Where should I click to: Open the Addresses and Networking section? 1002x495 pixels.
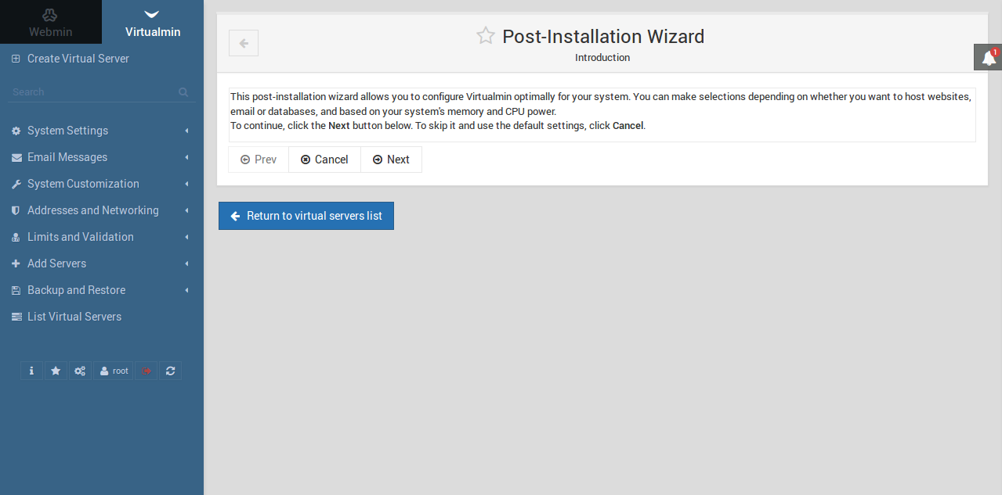tap(102, 210)
